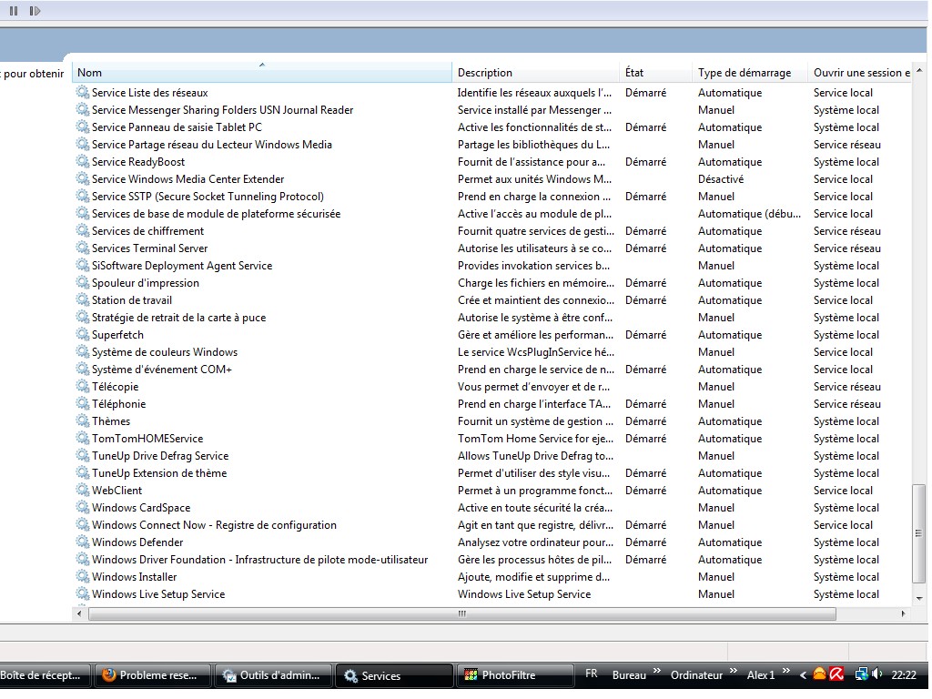
Task: Select the Téléphonie service row
Action: (x=492, y=403)
